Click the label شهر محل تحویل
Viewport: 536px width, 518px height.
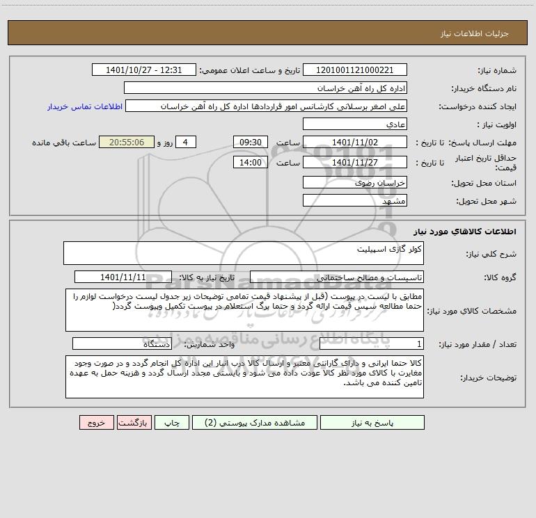click(x=487, y=202)
